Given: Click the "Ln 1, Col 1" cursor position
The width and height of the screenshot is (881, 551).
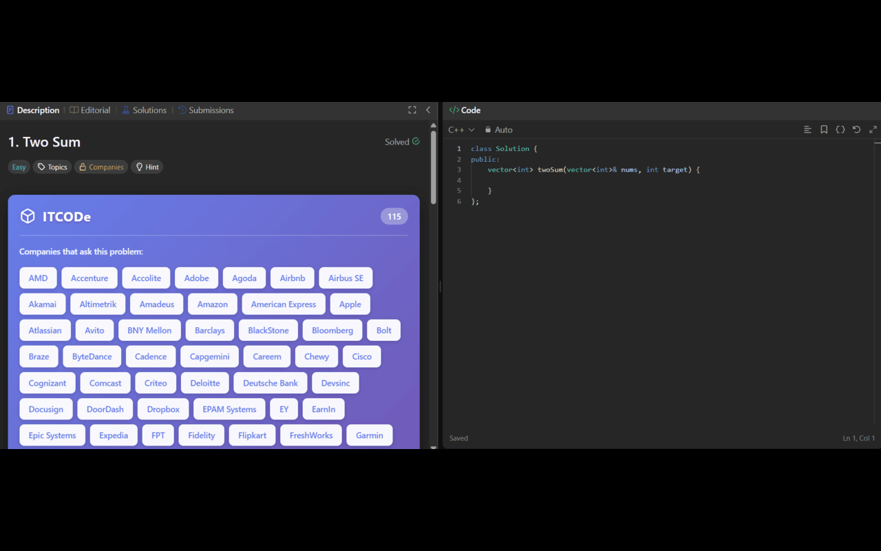Looking at the screenshot, I should click(x=859, y=438).
